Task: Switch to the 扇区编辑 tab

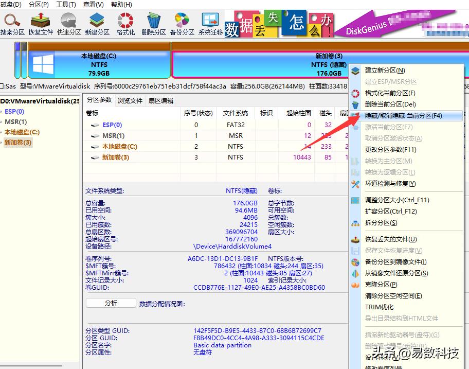Action: pos(162,100)
